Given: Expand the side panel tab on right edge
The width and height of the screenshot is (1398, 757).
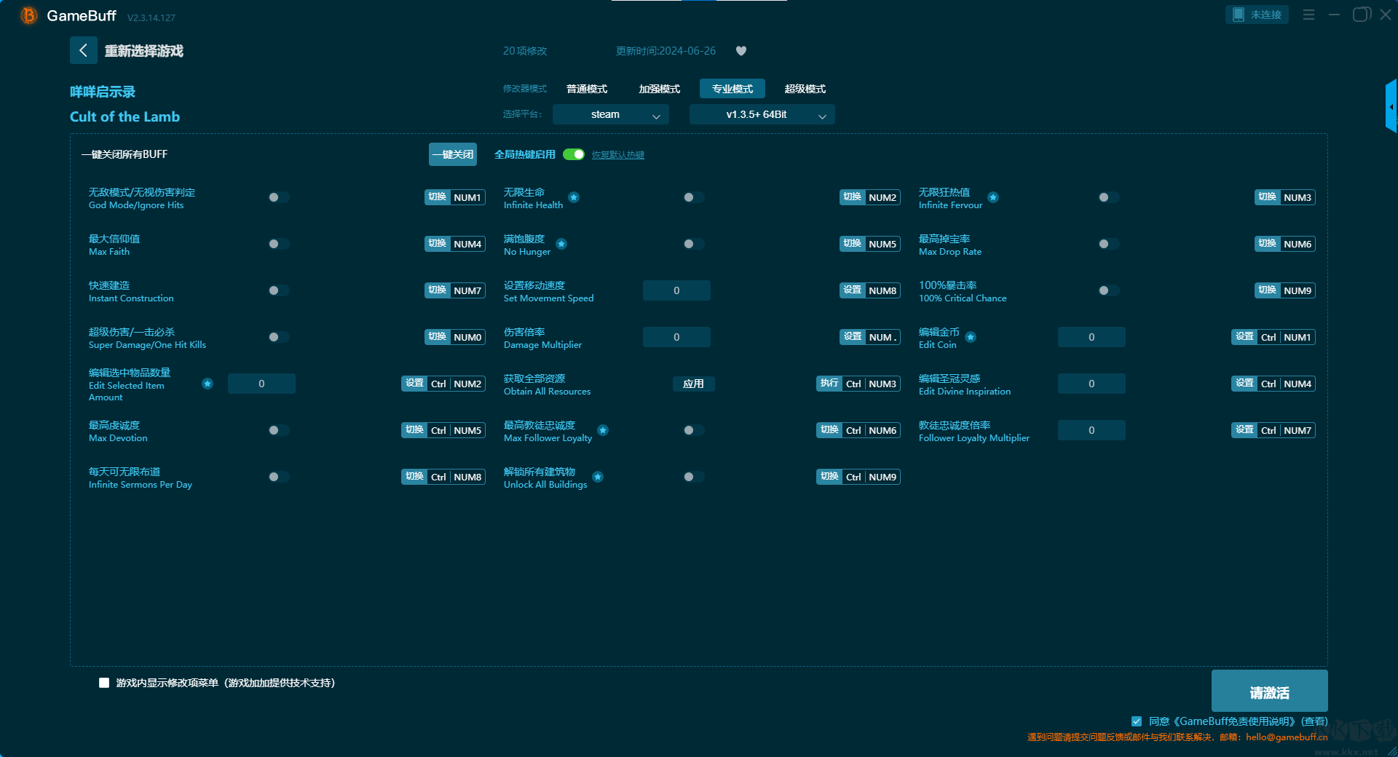Looking at the screenshot, I should click(1391, 106).
